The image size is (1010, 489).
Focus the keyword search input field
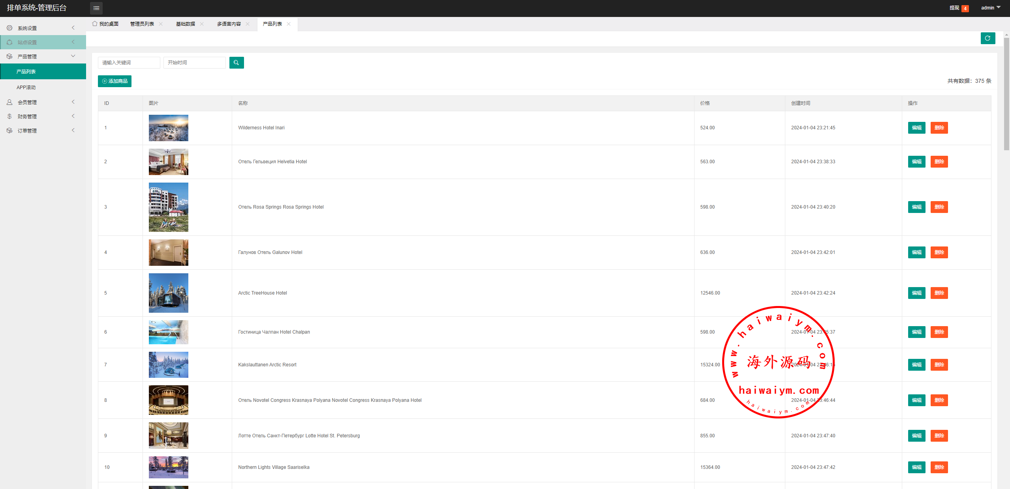[129, 63]
